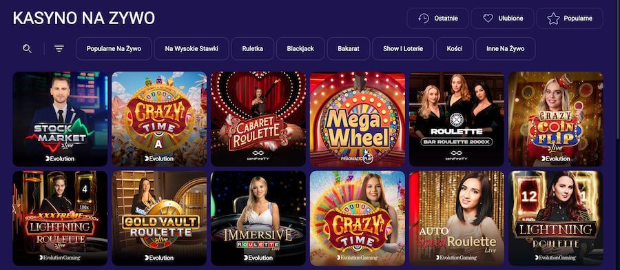Select the Popularne Na Żywo category
The width and height of the screenshot is (620, 270).
(114, 49)
